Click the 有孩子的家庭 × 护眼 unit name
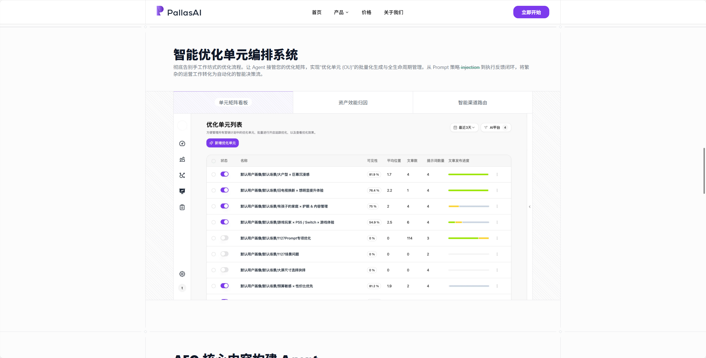The width and height of the screenshot is (706, 358). 284,206
